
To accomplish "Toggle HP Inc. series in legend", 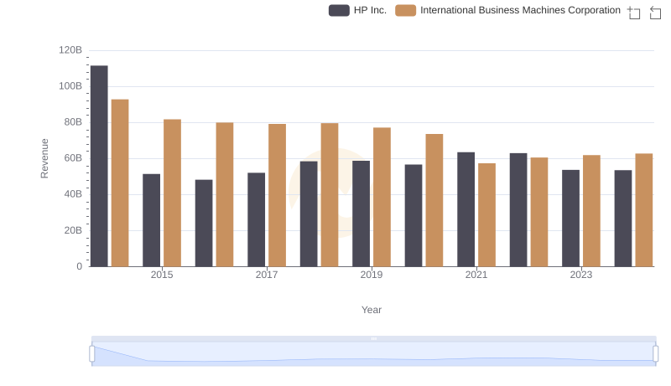I will click(x=357, y=10).
